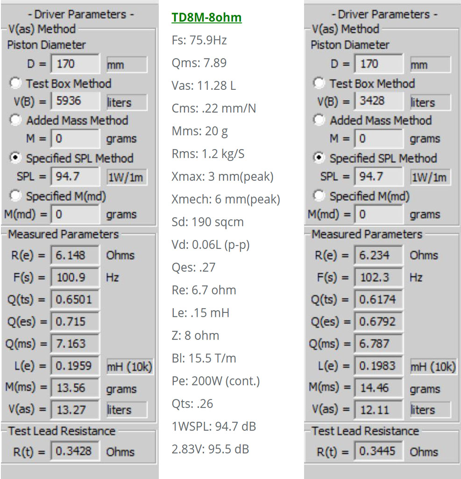
Task: Click the F(s) field showing 102.3
Action: pos(379,277)
